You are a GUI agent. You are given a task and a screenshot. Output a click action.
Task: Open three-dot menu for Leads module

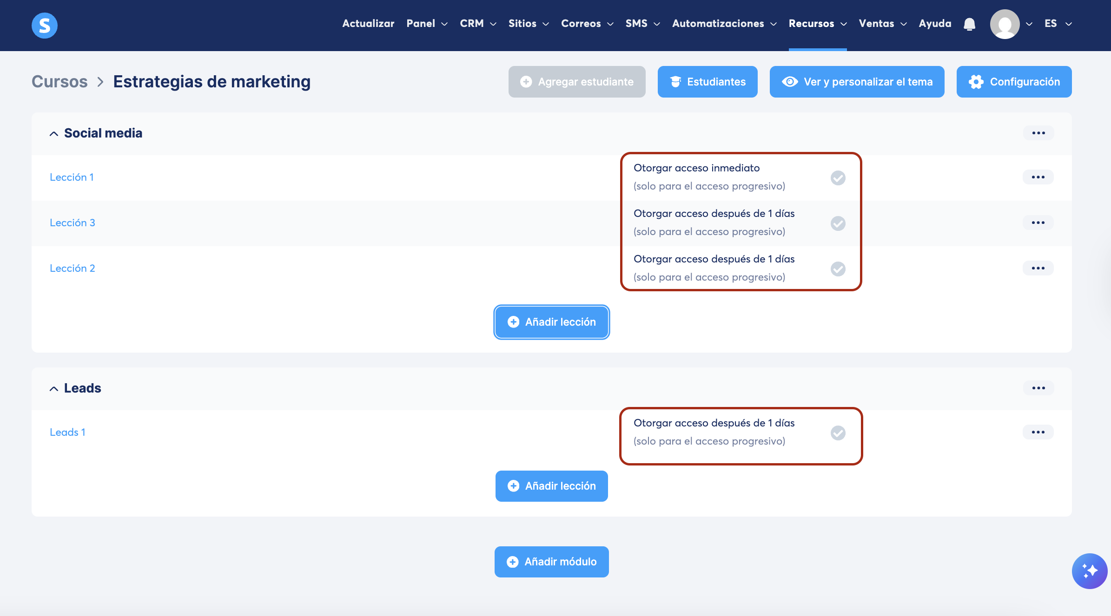[x=1038, y=388]
